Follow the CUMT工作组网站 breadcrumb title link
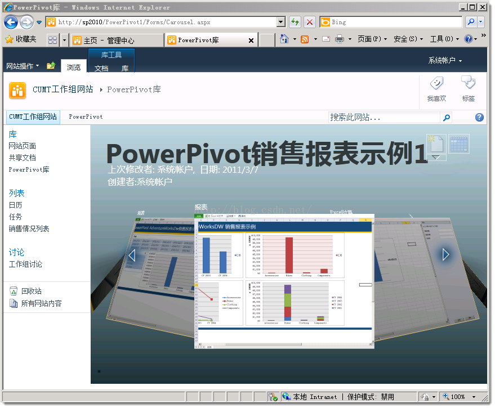The height and width of the screenshot is (408, 495). coord(63,89)
